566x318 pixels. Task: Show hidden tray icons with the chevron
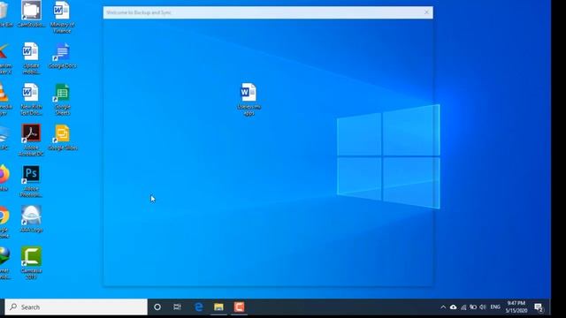443,307
